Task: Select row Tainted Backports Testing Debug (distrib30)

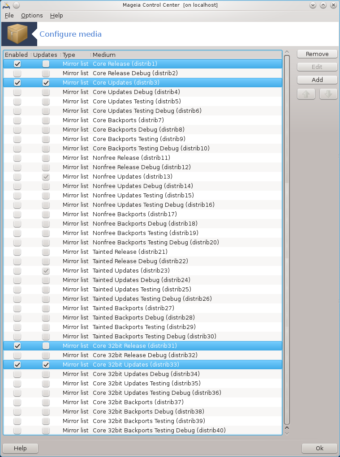Action: click(x=142, y=336)
